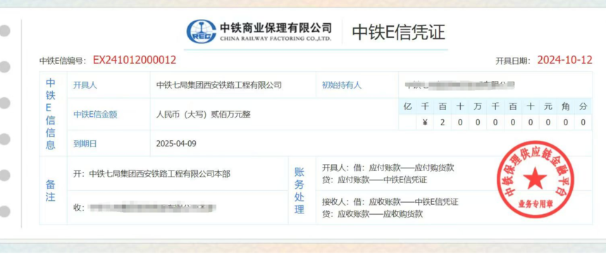
Task: Click the blurred initial holder name
Action: click(x=460, y=85)
